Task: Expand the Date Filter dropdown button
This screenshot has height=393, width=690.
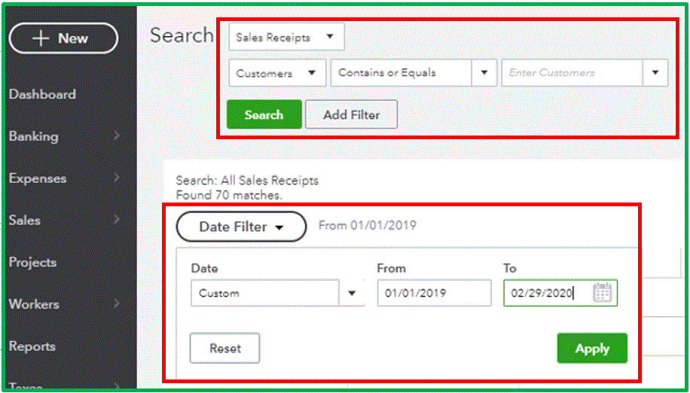Action: 241,226
